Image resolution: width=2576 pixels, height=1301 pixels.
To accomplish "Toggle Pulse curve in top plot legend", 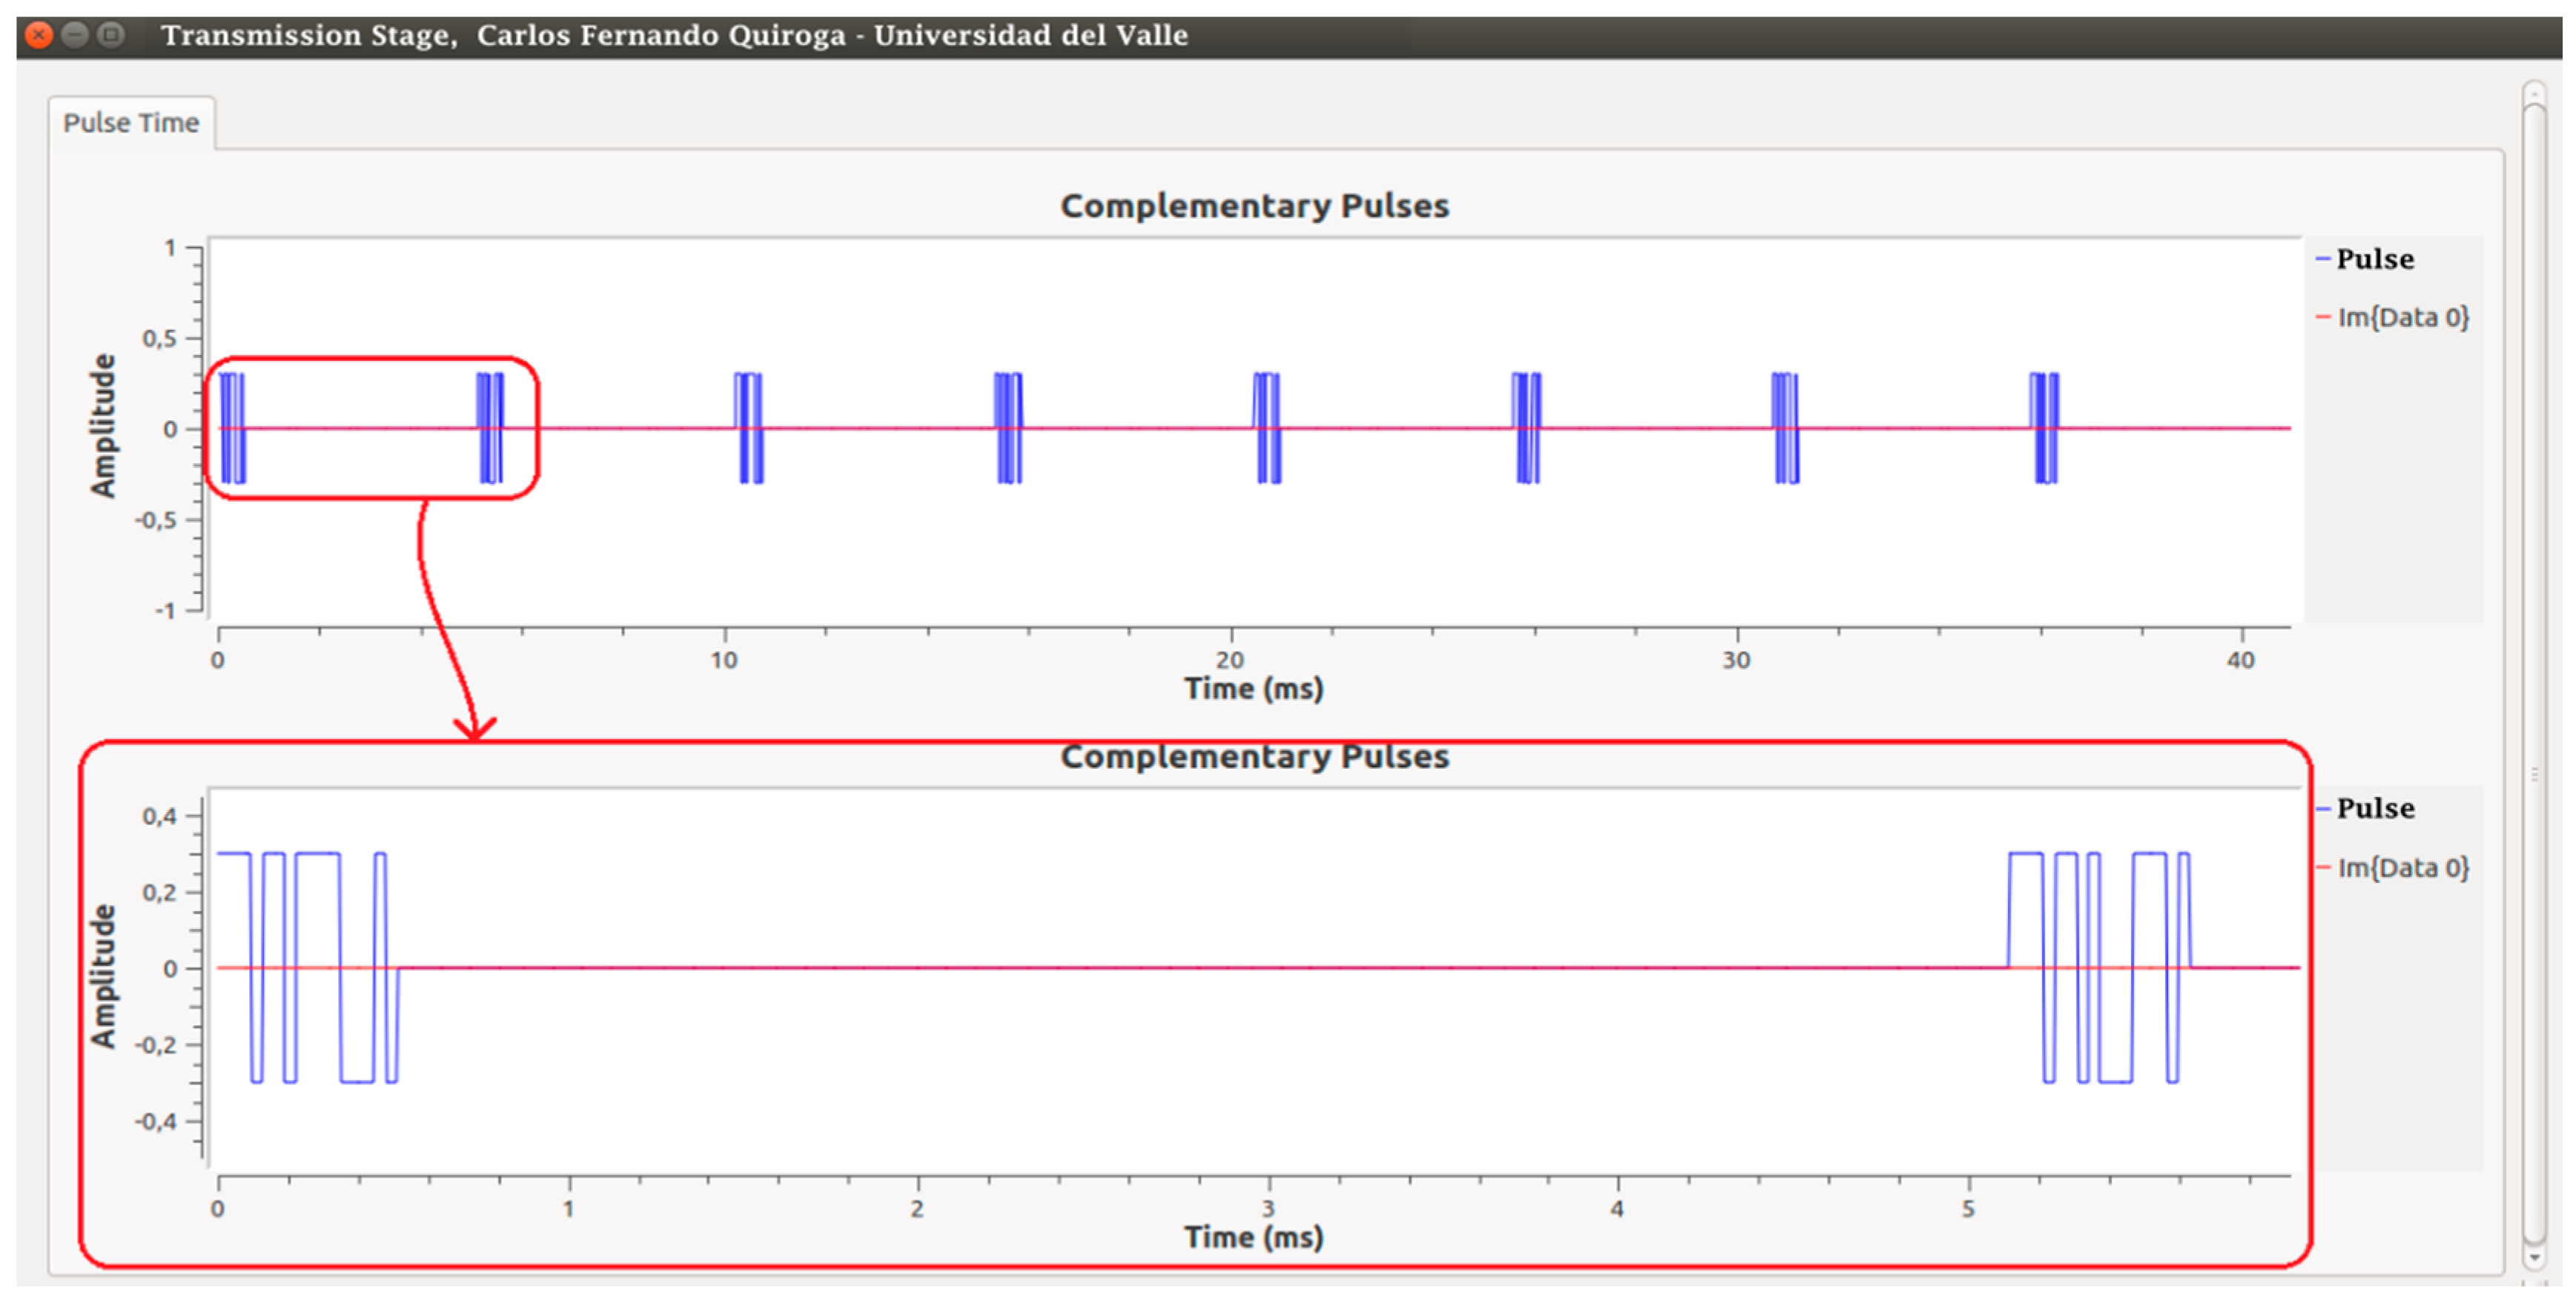I will [x=2374, y=260].
